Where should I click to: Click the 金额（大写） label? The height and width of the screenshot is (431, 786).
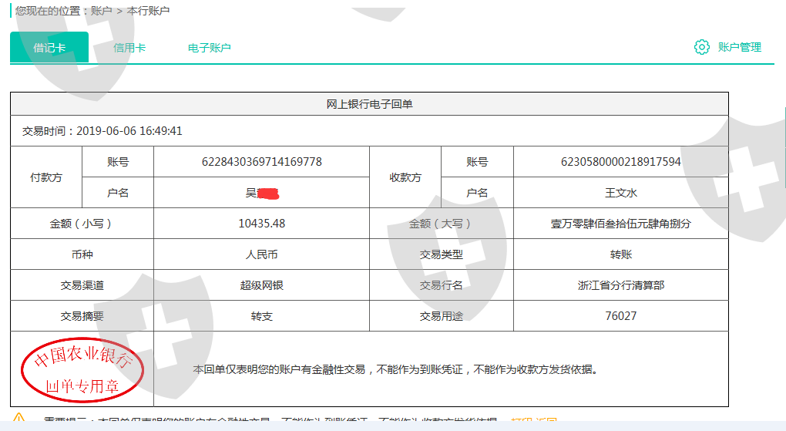441,224
